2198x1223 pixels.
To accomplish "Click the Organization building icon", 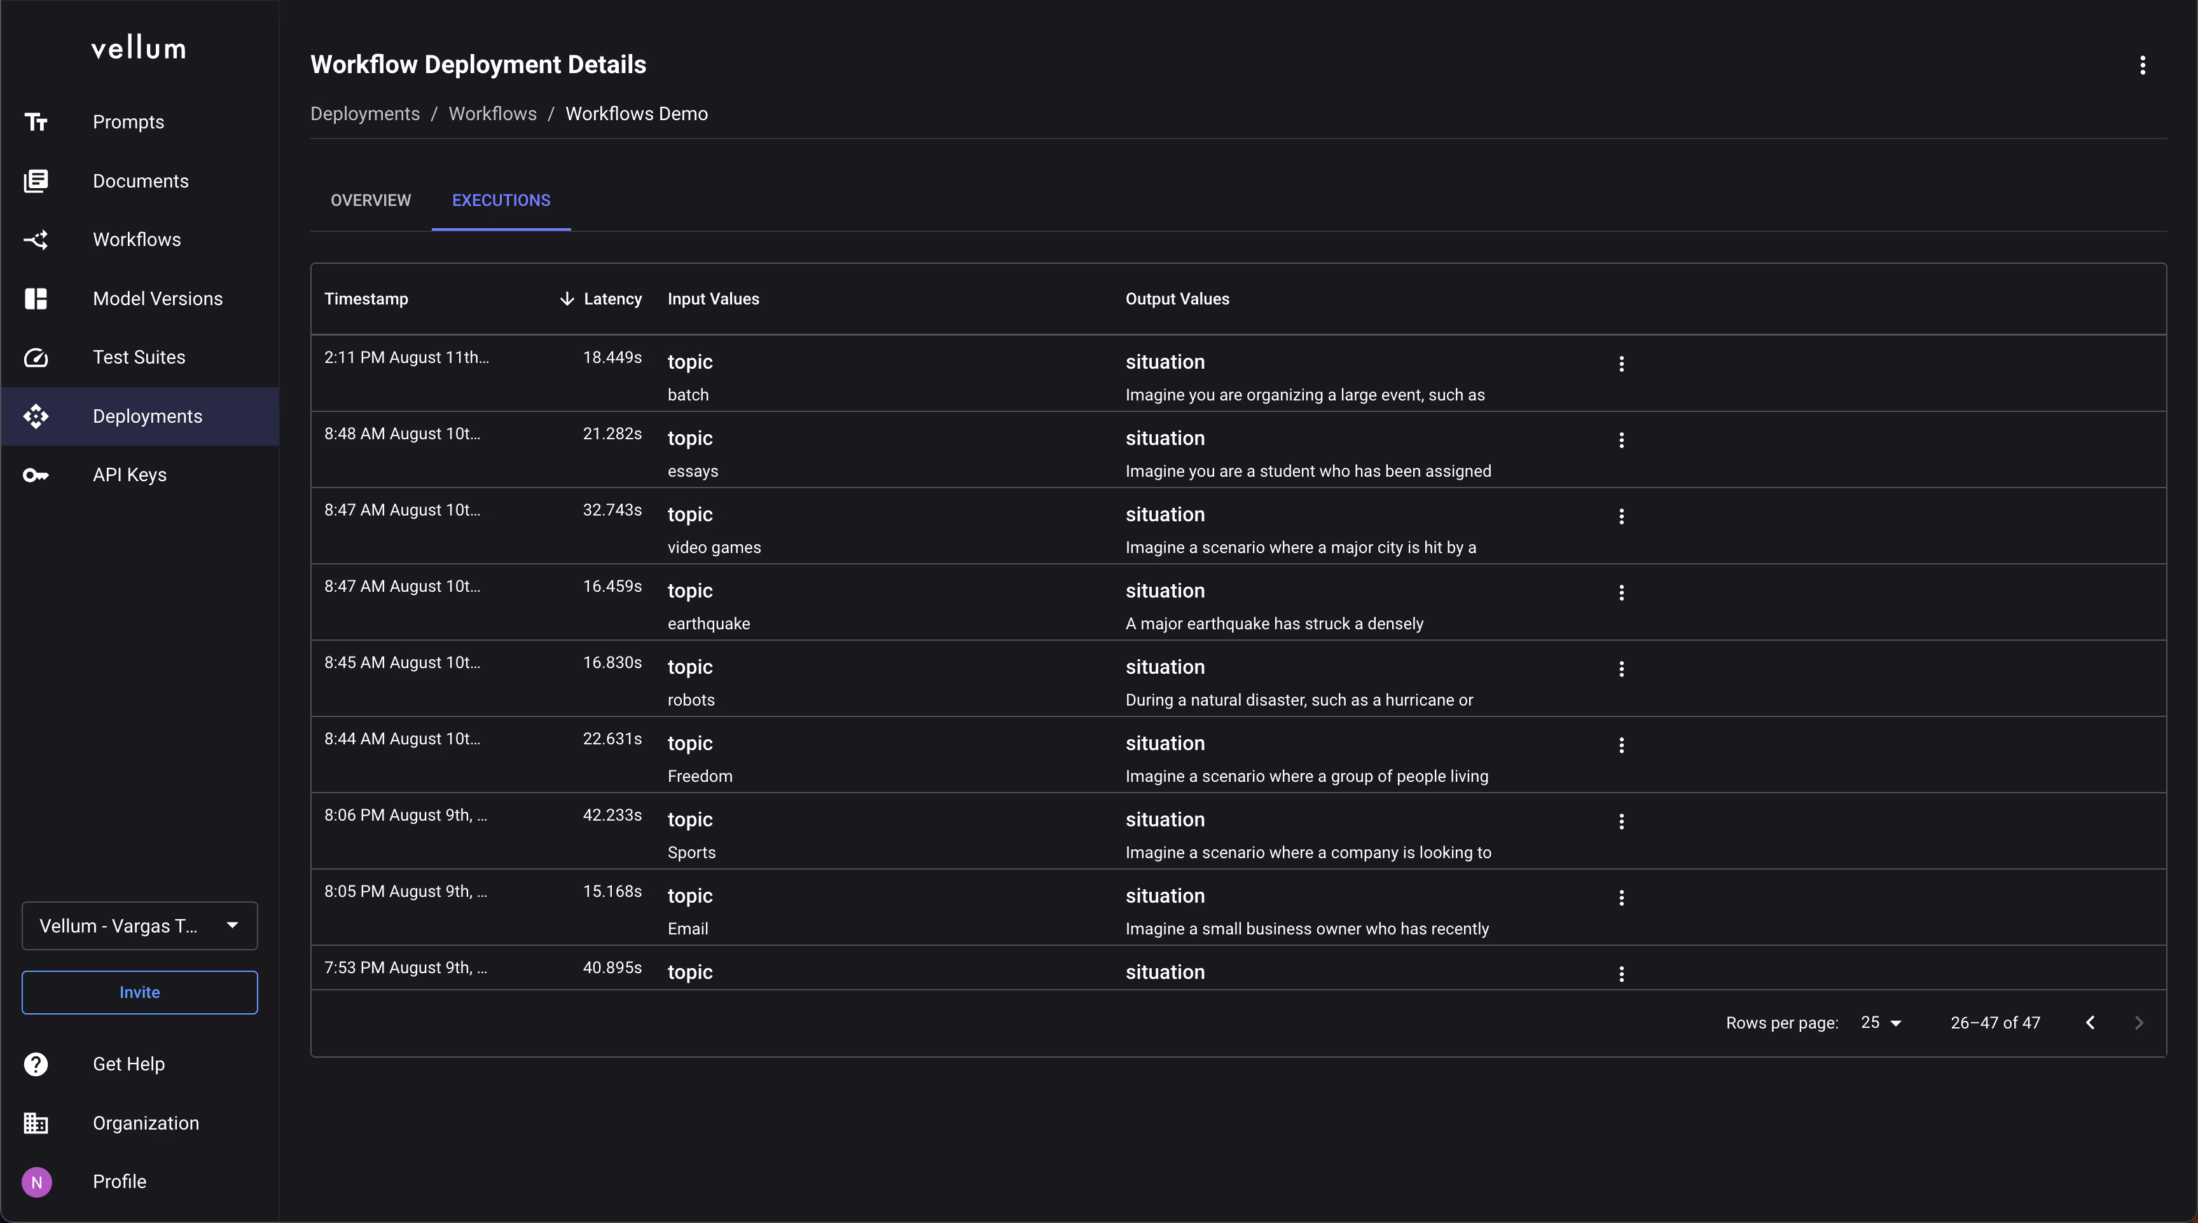I will (x=36, y=1123).
